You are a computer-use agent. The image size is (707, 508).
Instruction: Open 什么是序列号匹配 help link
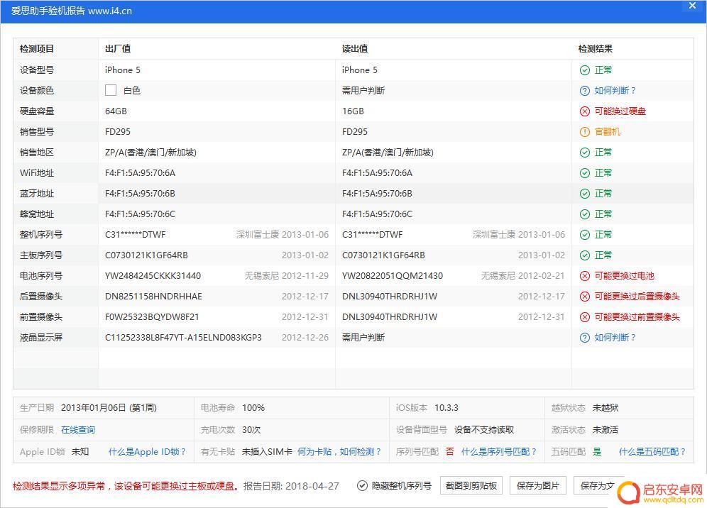499,452
